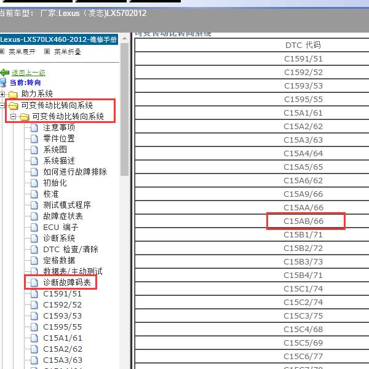Open the 诊断系统 document icon

pos(34,239)
